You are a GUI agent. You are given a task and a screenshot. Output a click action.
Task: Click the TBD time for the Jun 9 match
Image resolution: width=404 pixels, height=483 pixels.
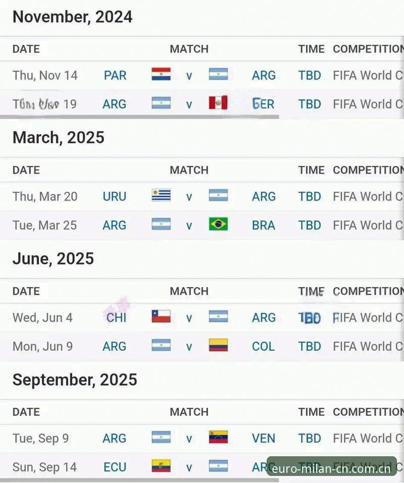point(310,347)
